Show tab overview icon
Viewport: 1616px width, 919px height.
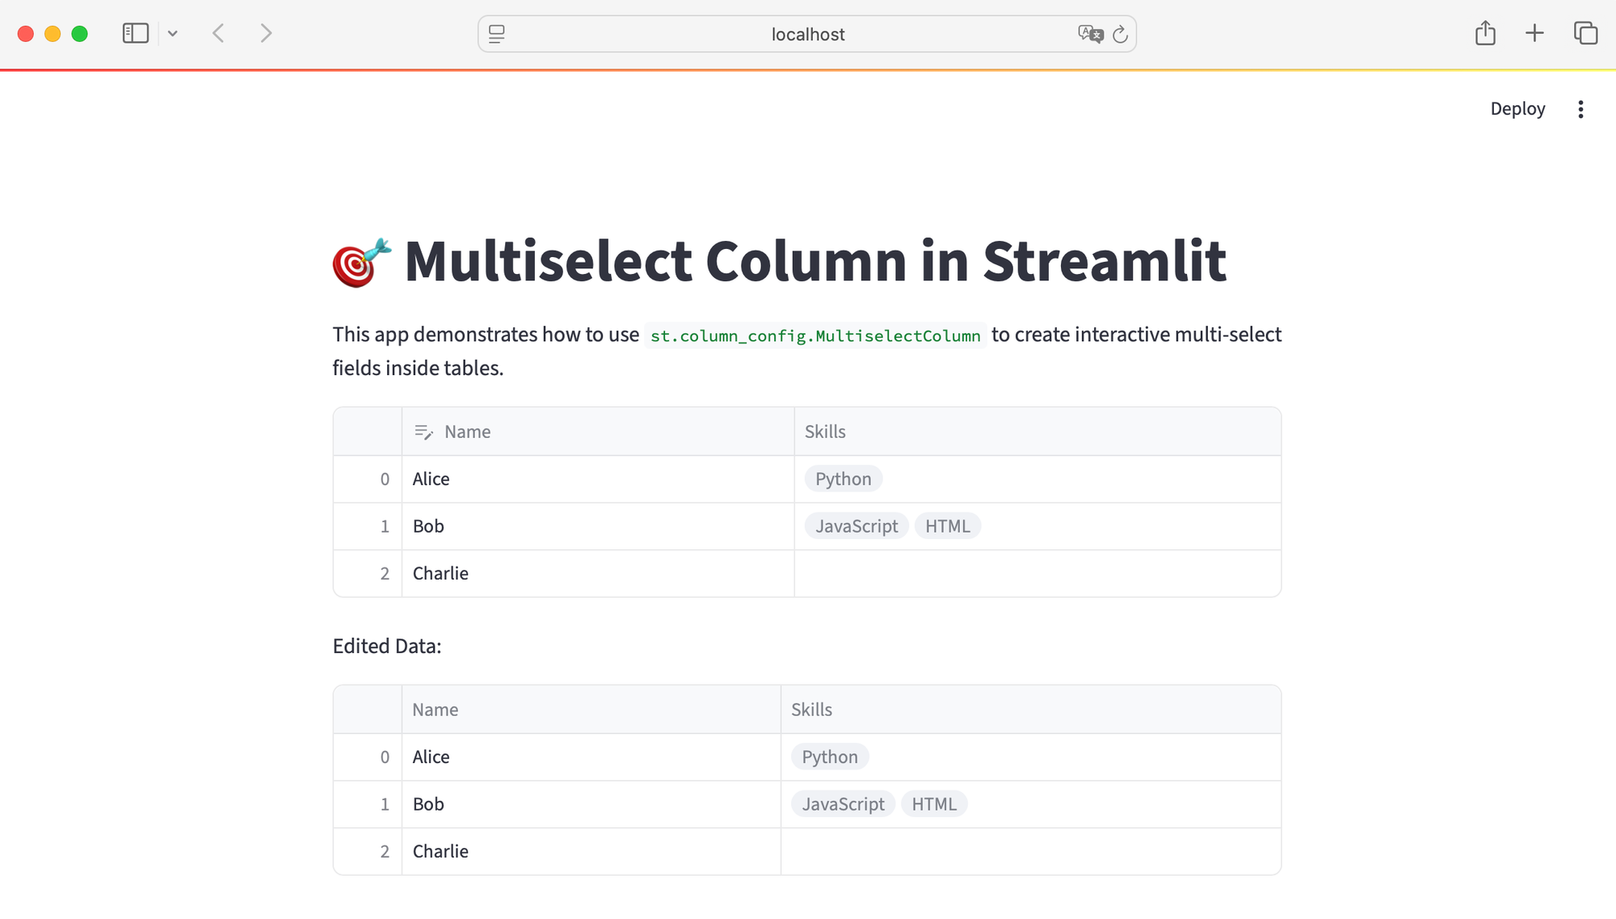click(1585, 33)
